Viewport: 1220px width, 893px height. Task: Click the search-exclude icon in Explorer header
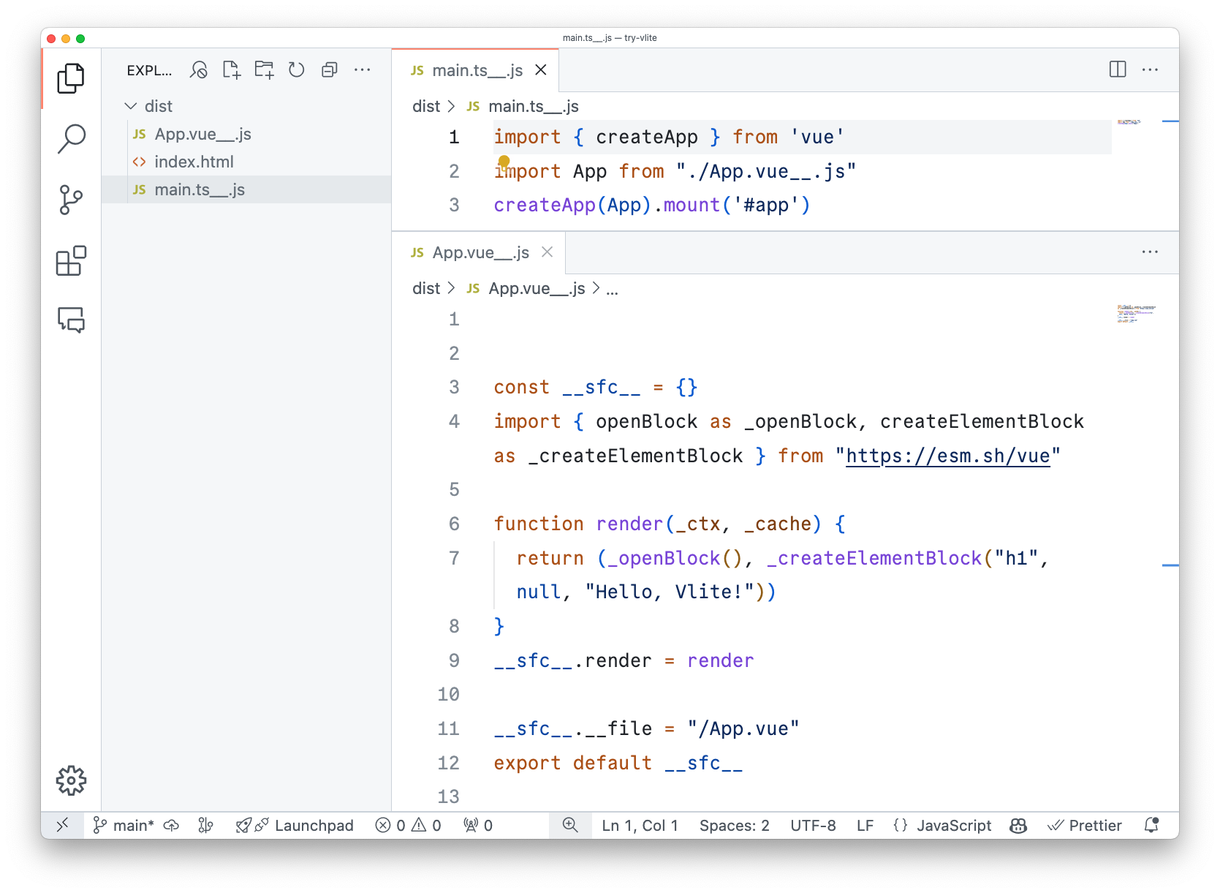click(x=198, y=70)
